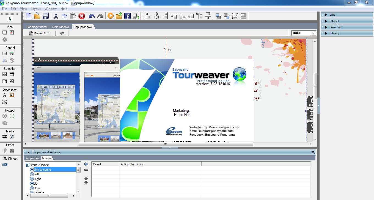Insert a Flash object from the Media section

click(12, 137)
